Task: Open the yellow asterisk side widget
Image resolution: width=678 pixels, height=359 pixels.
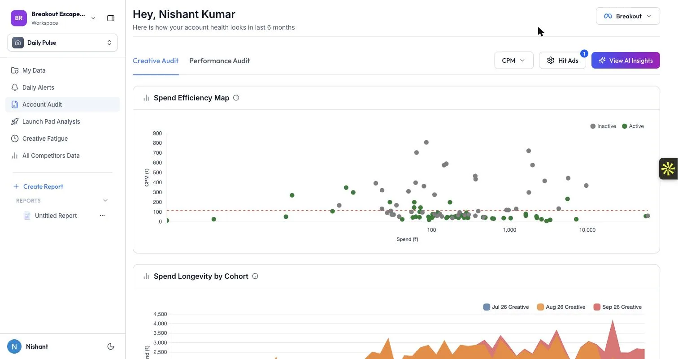Action: pyautogui.click(x=668, y=169)
